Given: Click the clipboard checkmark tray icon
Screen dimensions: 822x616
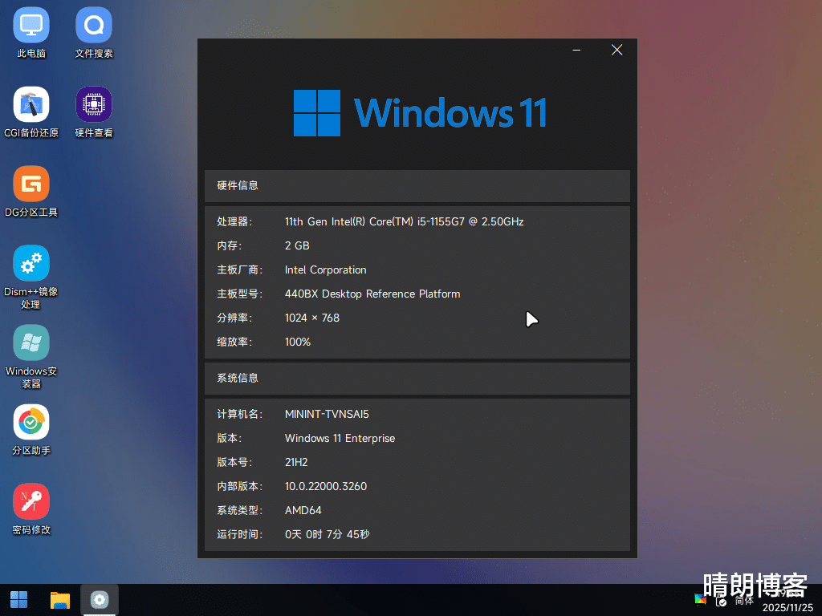Looking at the screenshot, I should pos(722,602).
